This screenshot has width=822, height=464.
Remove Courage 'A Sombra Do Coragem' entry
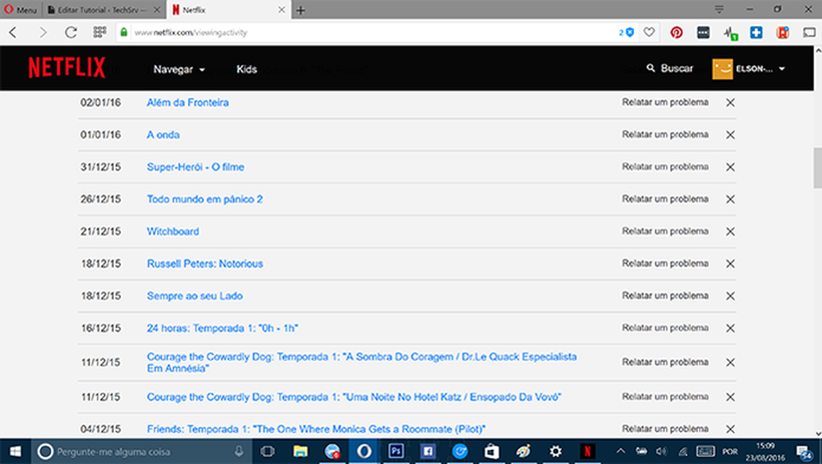click(x=730, y=363)
